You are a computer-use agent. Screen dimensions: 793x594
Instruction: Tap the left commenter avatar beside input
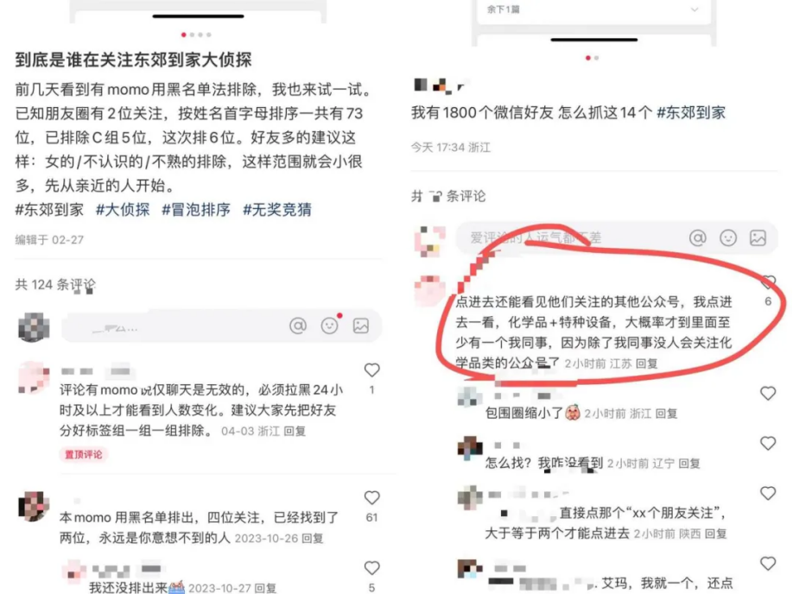(34, 326)
